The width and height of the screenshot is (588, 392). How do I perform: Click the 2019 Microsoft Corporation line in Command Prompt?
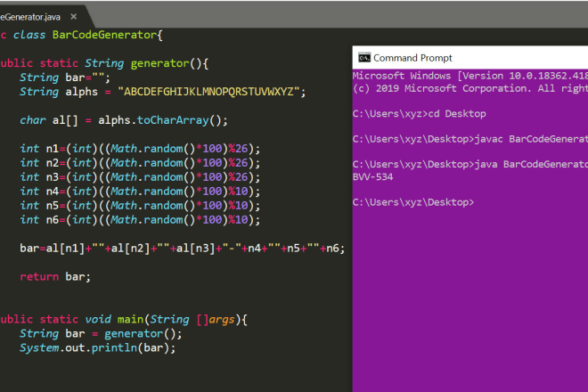[470, 88]
